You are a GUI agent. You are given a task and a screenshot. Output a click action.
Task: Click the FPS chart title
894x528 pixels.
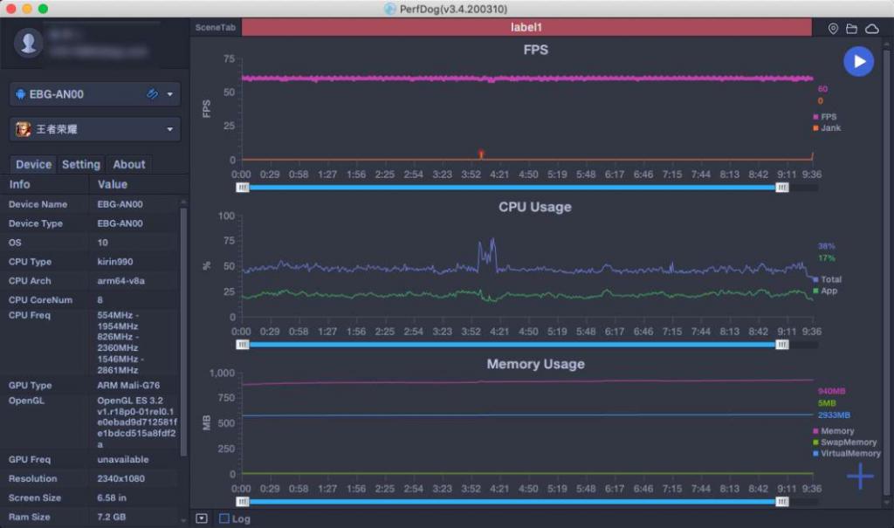click(535, 50)
